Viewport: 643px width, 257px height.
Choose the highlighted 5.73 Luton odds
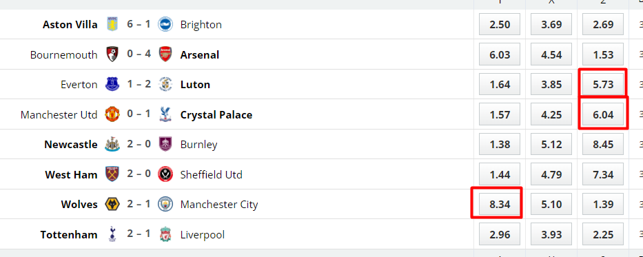coord(603,85)
